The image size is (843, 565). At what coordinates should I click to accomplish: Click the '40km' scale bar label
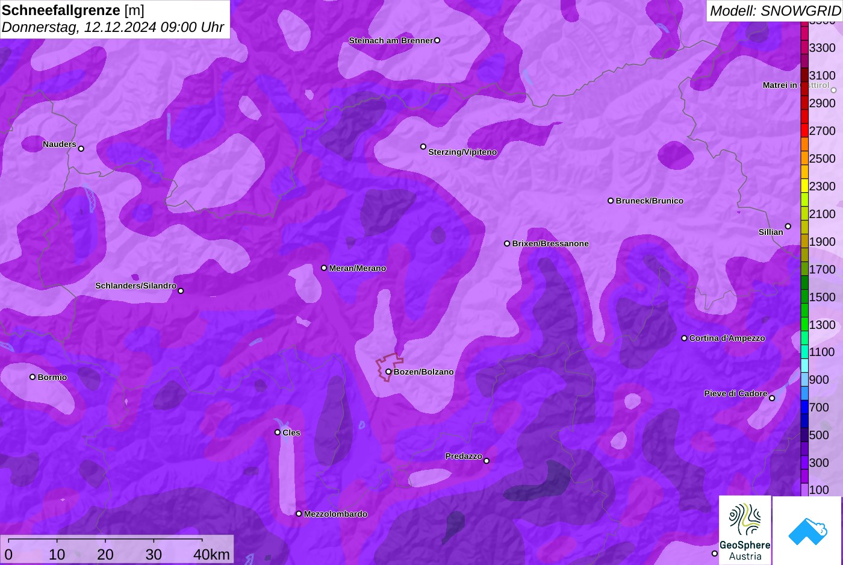211,554
